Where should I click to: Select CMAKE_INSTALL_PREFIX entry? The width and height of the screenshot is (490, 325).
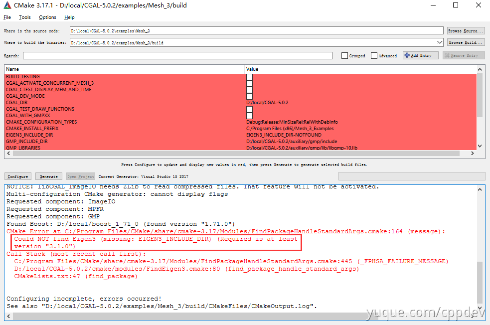point(32,129)
